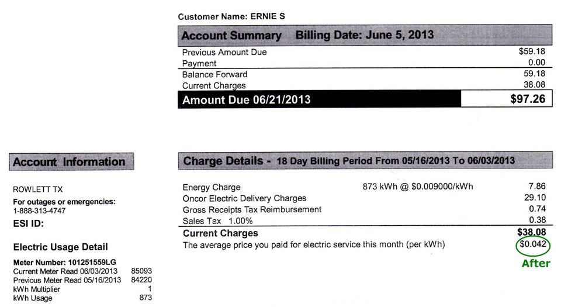Click the circled $0.042 average price
The height and width of the screenshot is (307, 561).
[533, 245]
